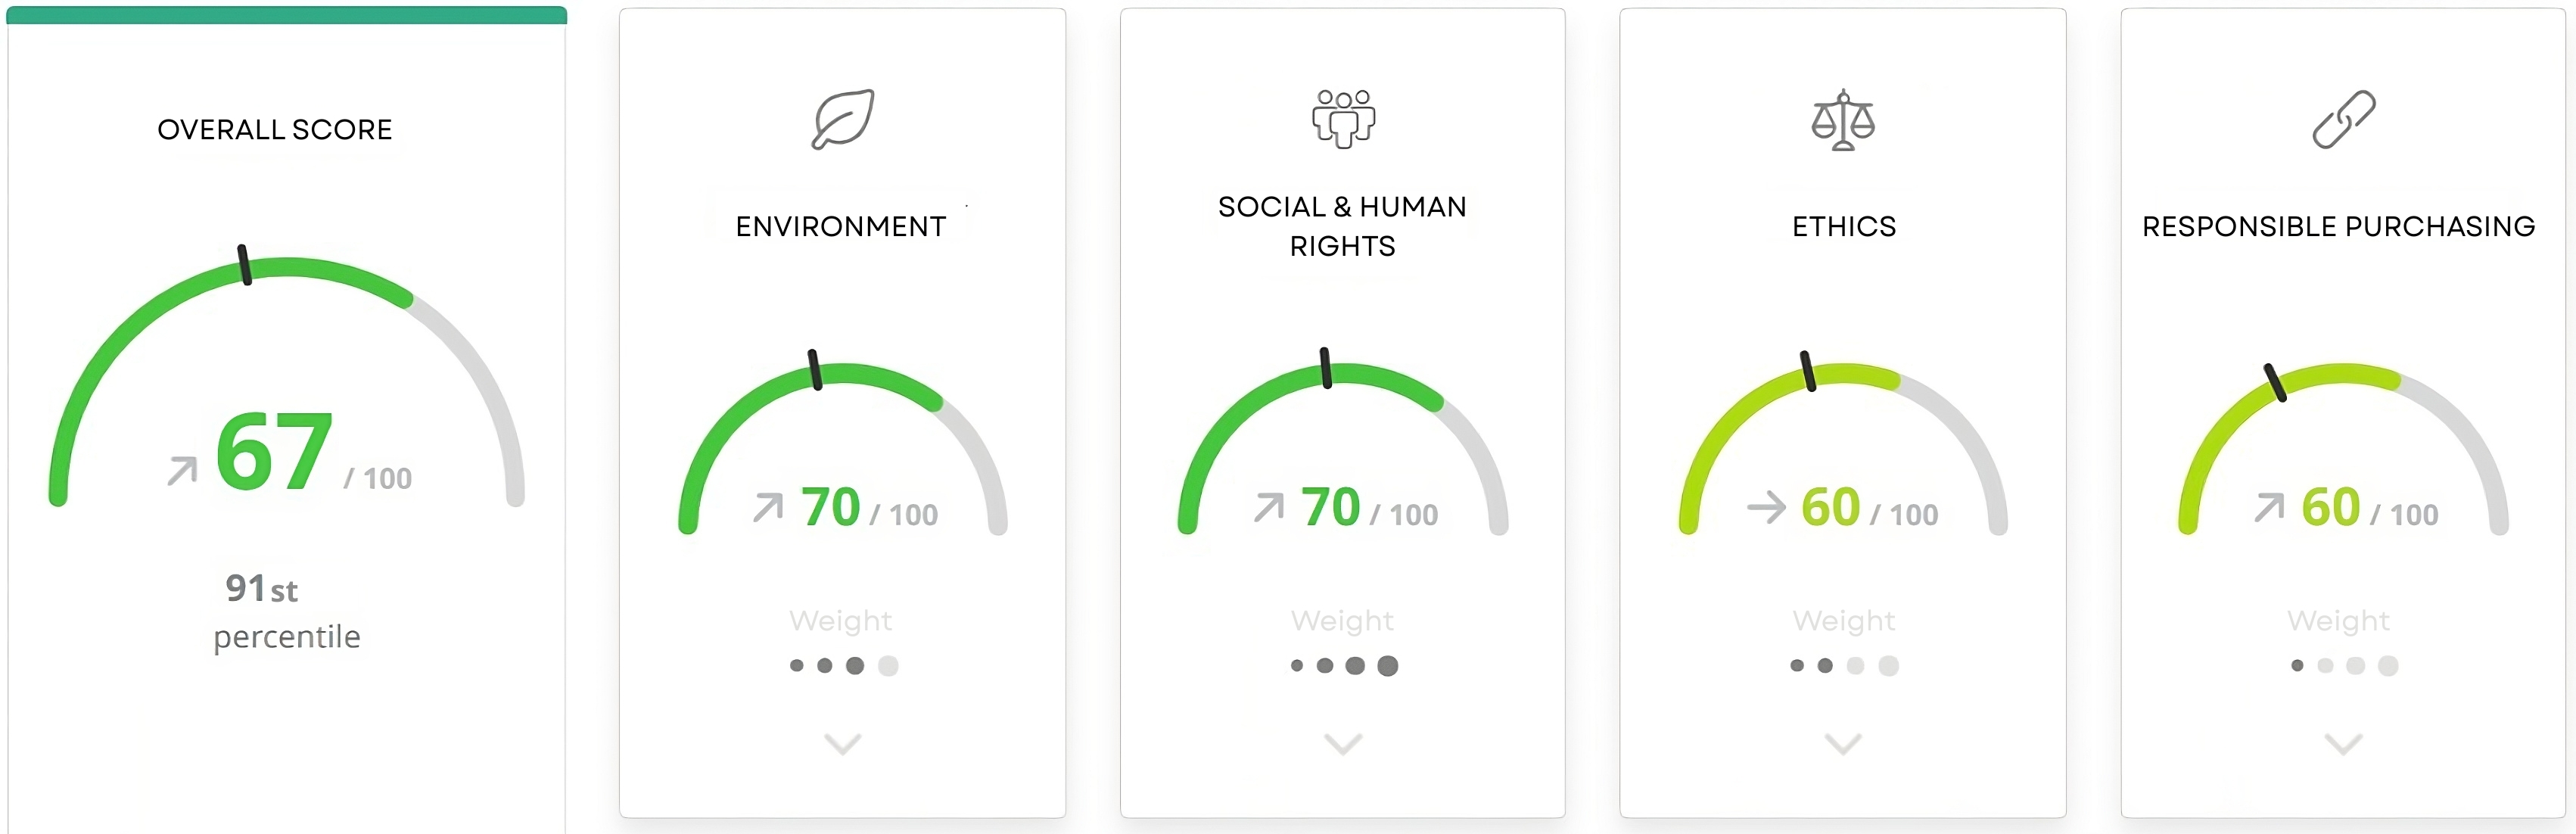Click the Environment weight dots indicator
Screen dimensions: 2576x834
point(843,666)
